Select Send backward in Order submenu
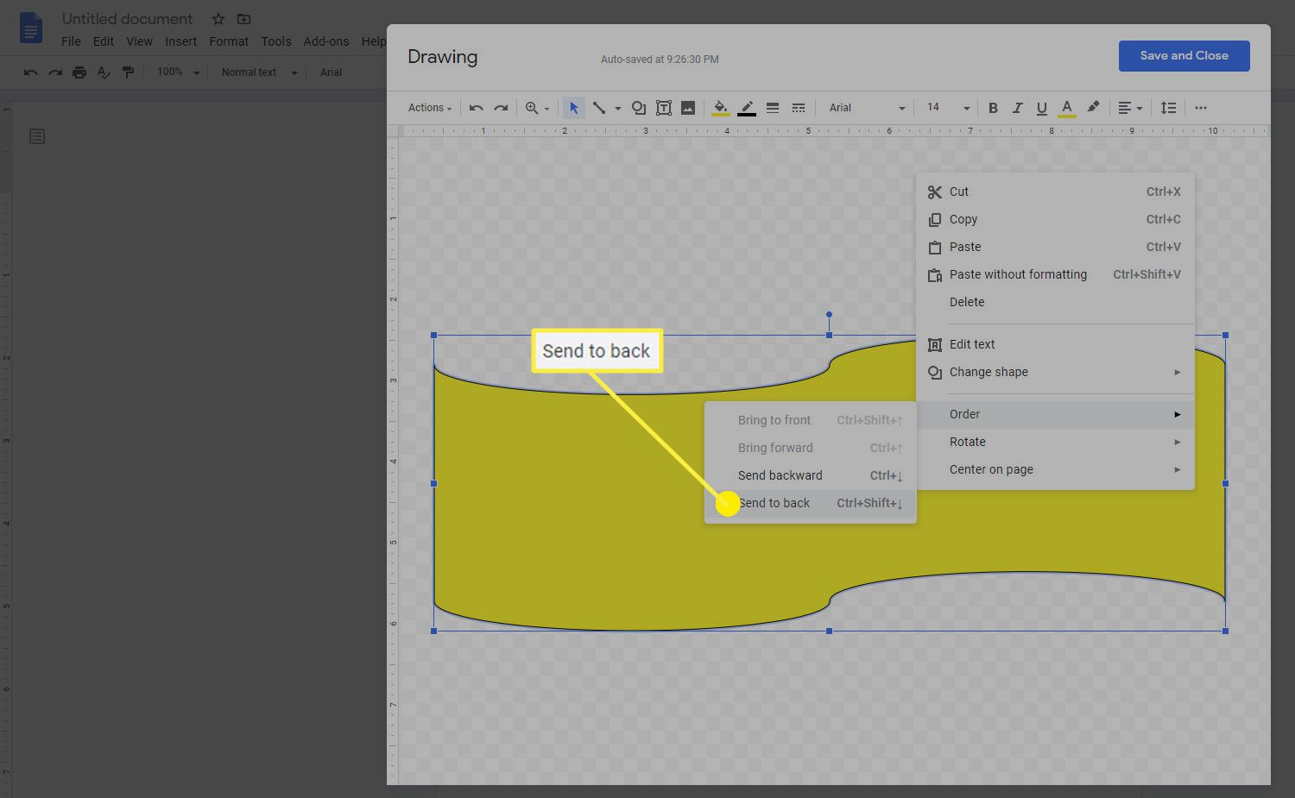The image size is (1295, 798). point(811,475)
